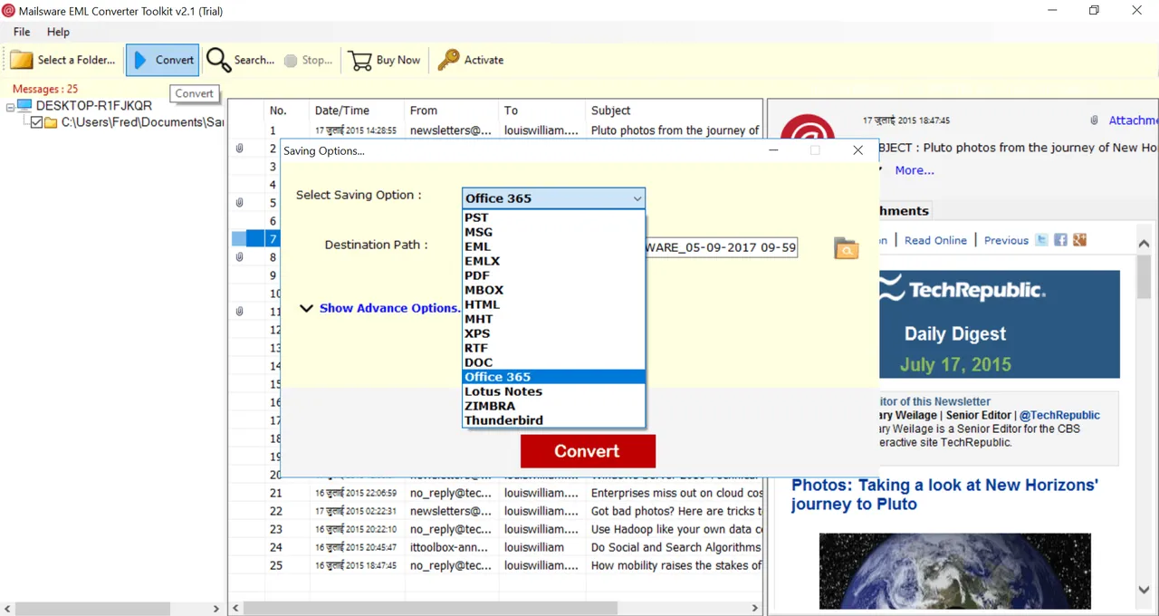Choose MBOX from the saving options list
This screenshot has height=616, width=1159.
point(553,290)
